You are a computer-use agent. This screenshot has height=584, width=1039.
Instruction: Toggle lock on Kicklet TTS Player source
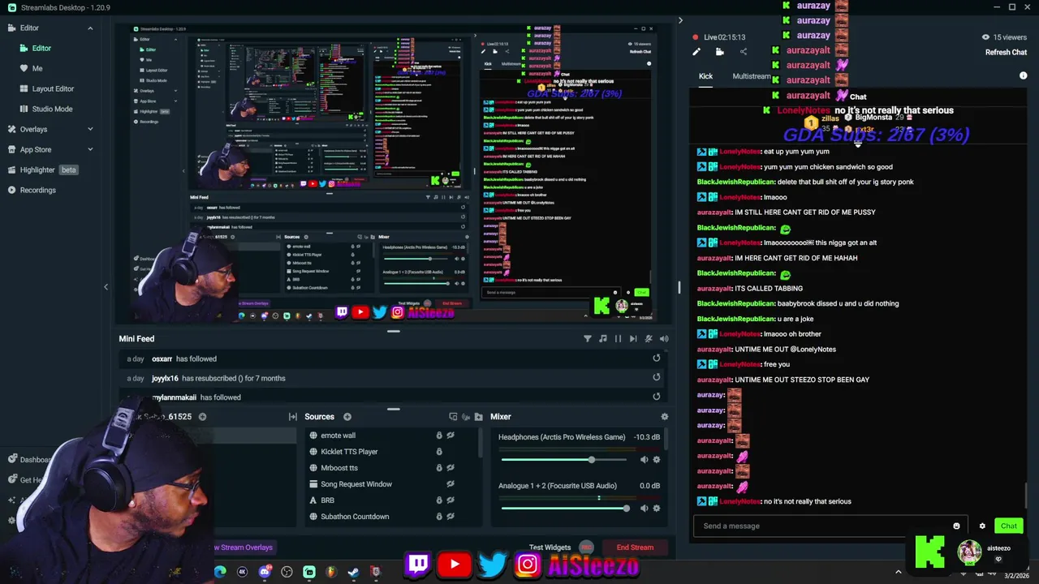pos(439,452)
